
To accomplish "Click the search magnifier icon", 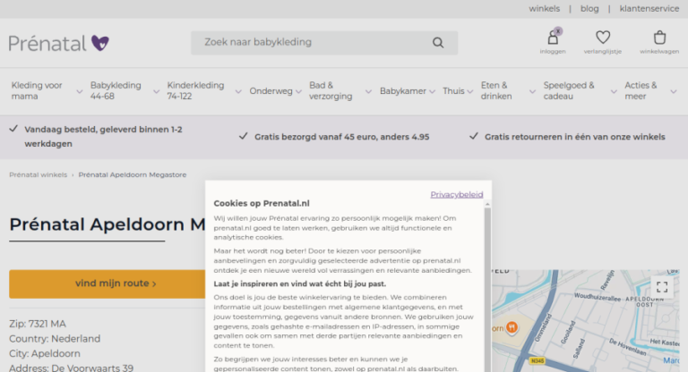I will click(438, 43).
